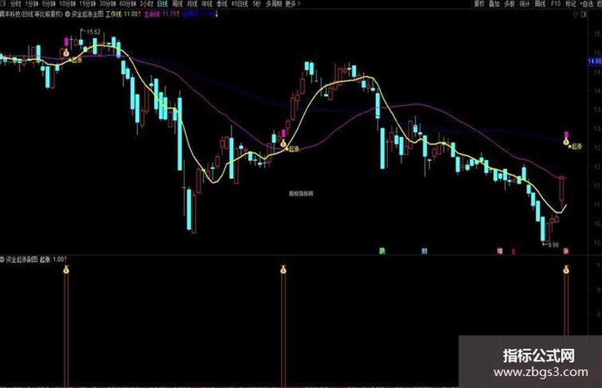
Task: Click the rightmost money bag icon in sub-chart
Action: coord(566,269)
